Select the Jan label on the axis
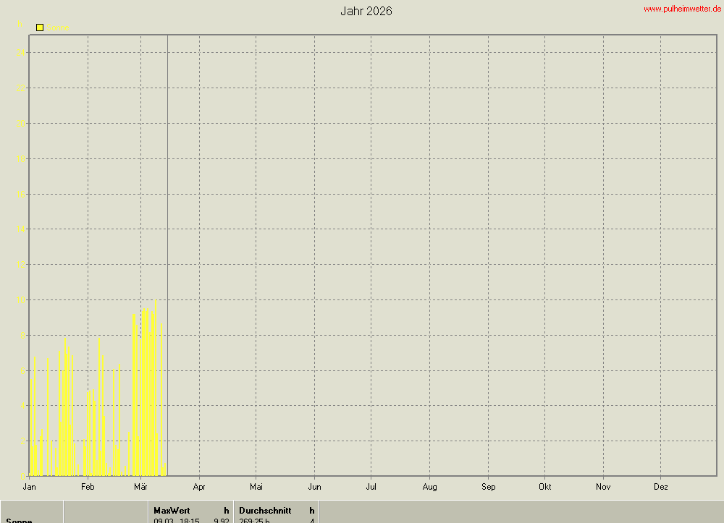The image size is (724, 523). (x=30, y=487)
